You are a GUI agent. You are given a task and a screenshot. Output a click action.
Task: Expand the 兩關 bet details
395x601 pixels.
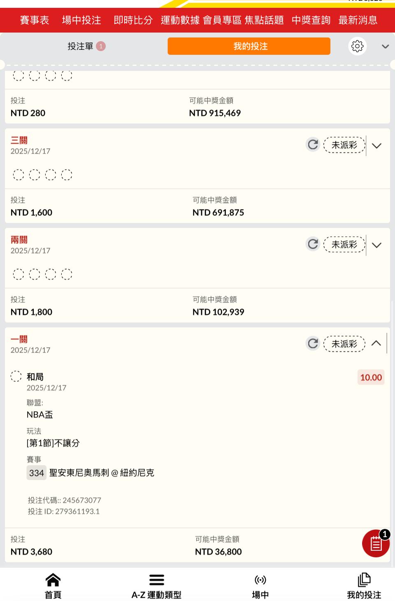point(376,245)
